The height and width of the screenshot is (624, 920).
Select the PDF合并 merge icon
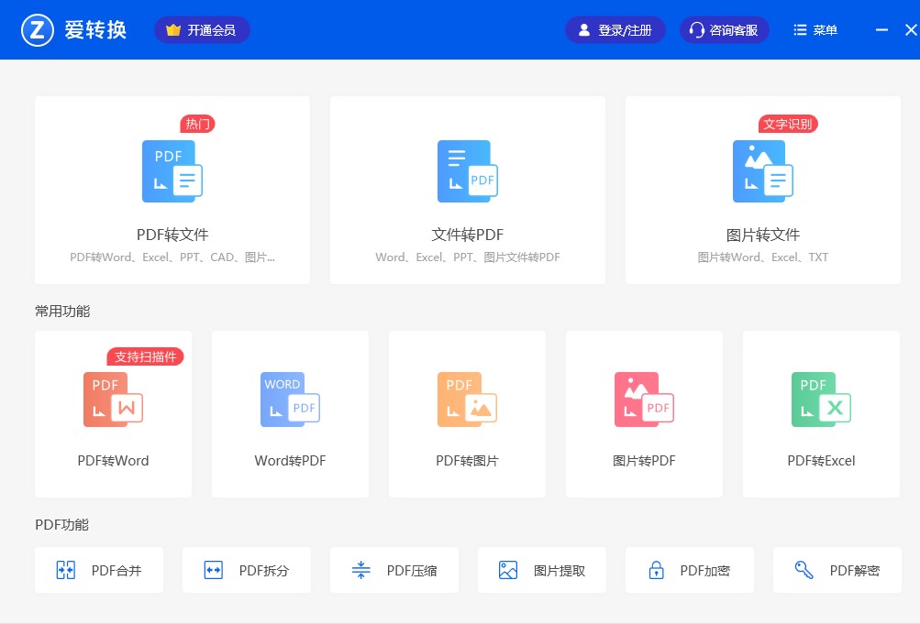[x=65, y=569]
